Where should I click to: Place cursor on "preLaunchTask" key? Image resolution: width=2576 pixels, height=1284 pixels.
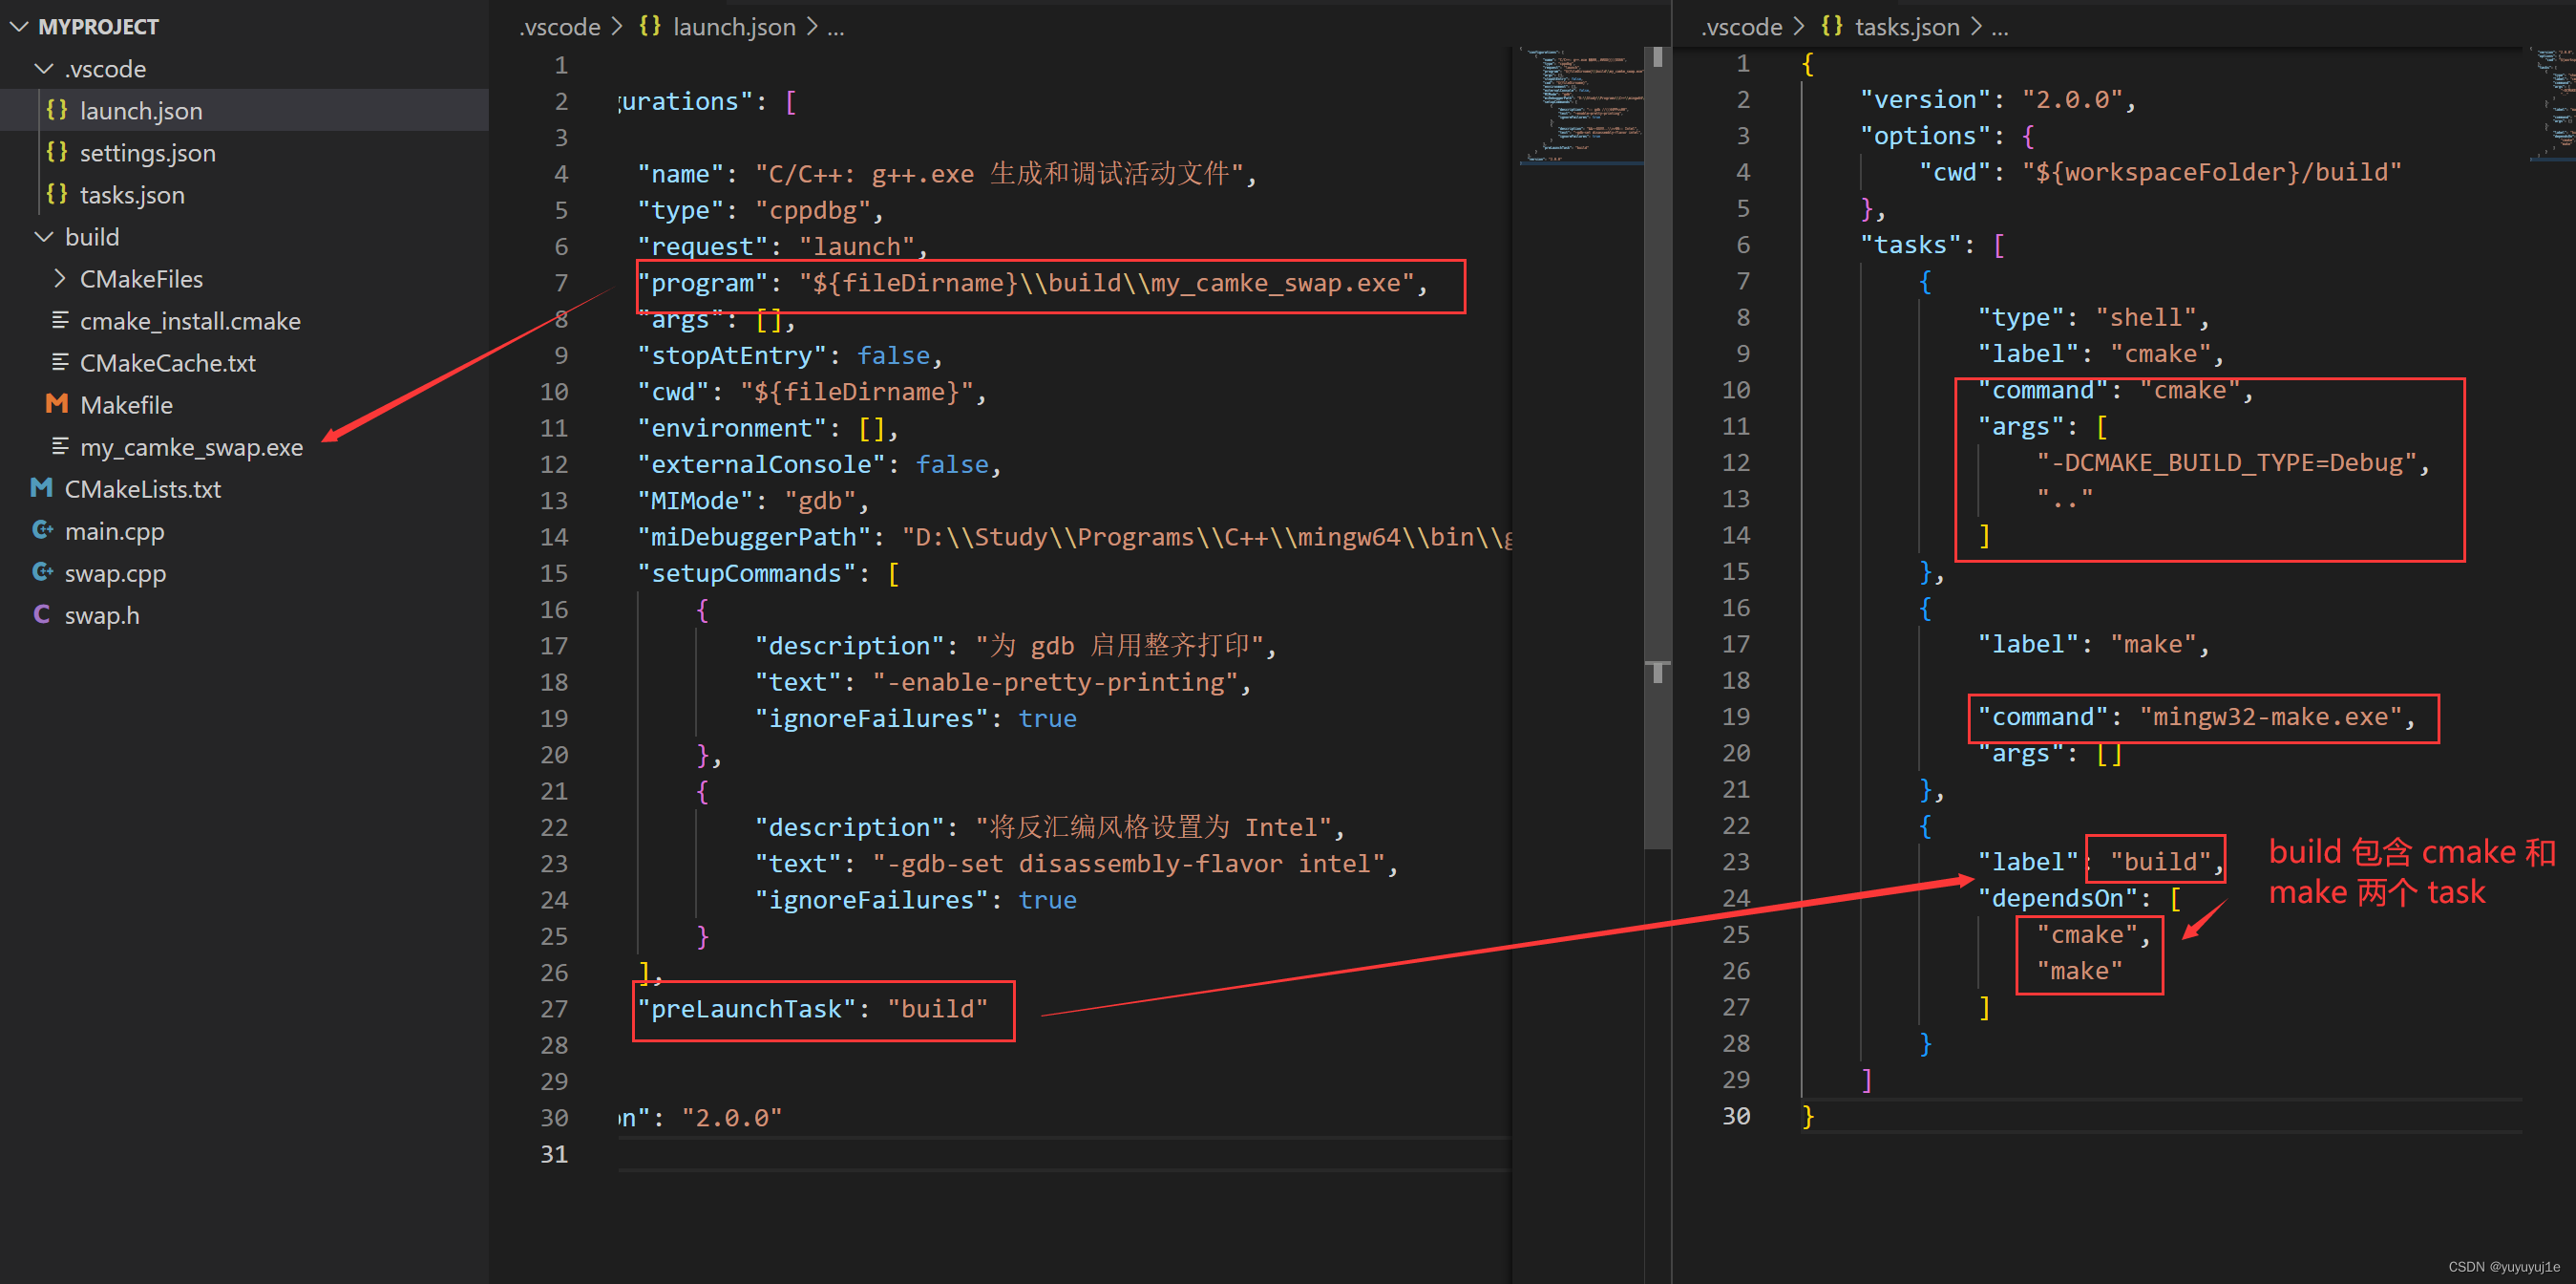(746, 1009)
